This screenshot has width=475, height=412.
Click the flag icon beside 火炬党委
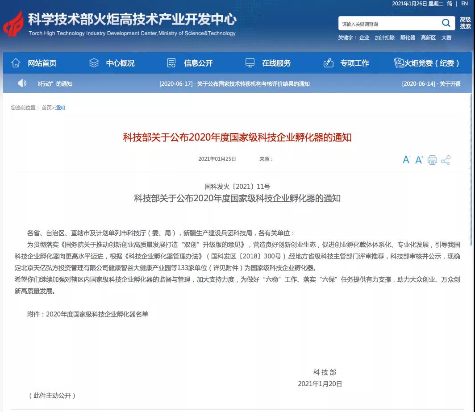[x=399, y=63]
